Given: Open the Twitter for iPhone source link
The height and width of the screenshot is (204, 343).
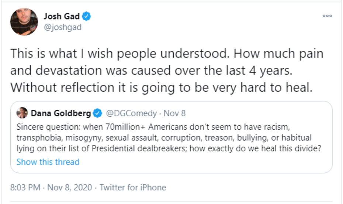Looking at the screenshot, I should pos(133,187).
